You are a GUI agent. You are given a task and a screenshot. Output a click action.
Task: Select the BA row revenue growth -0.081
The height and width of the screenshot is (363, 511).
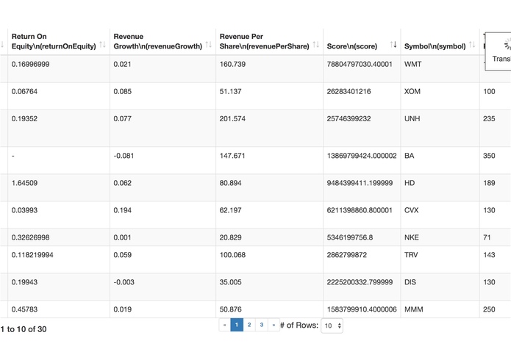[124, 156]
